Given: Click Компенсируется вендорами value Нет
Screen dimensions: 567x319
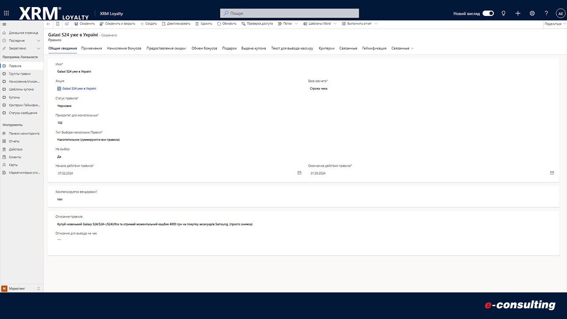Looking at the screenshot, I should click(60, 199).
